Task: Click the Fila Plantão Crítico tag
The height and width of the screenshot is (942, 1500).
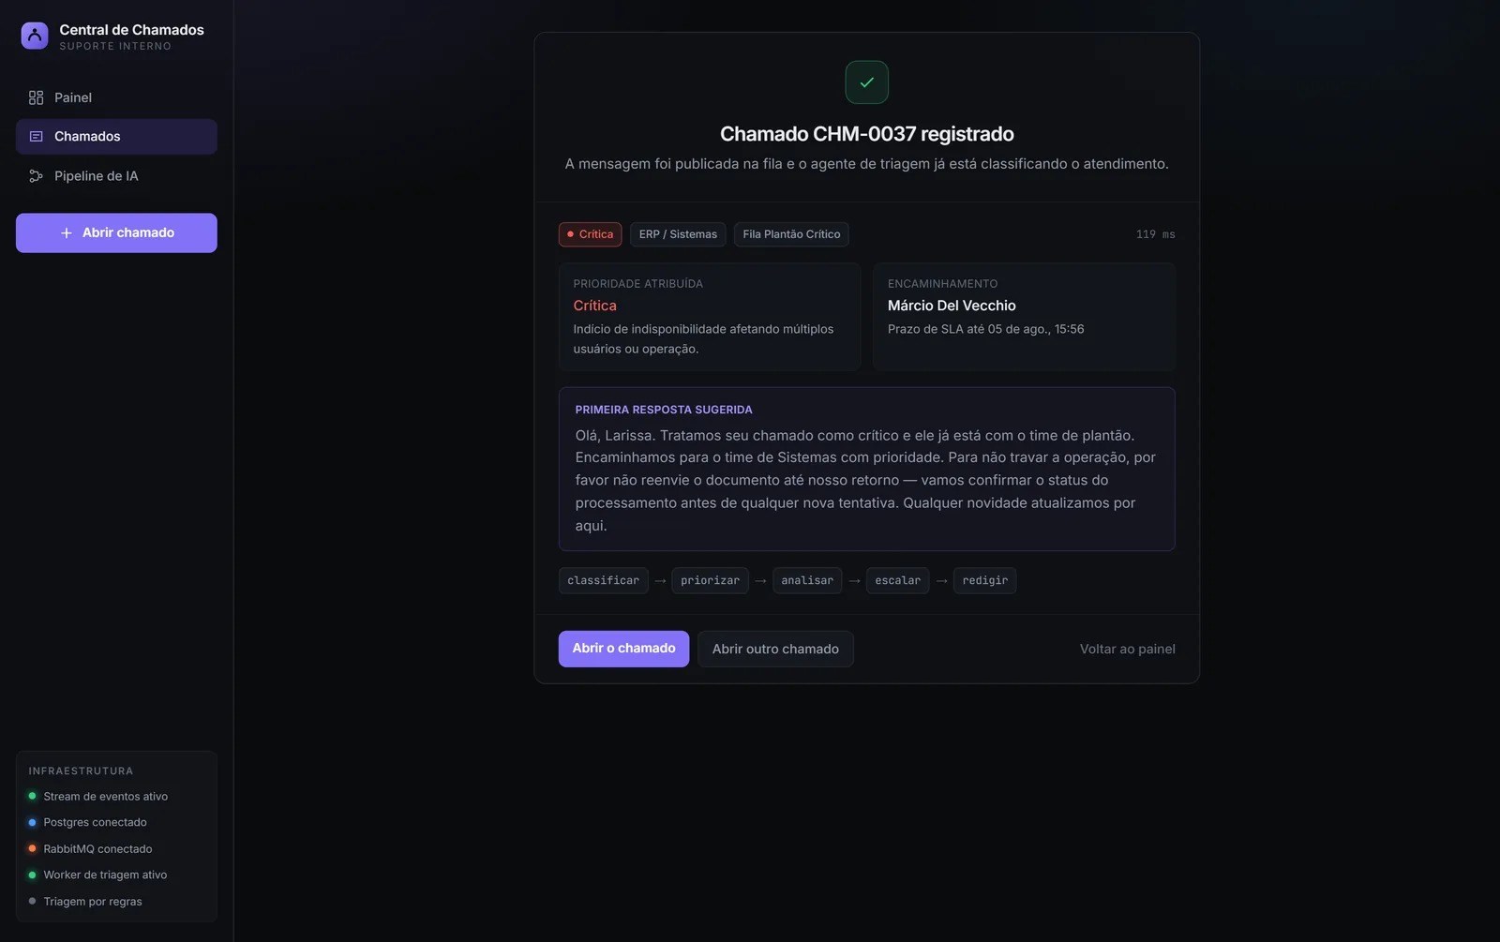Action: (x=791, y=234)
